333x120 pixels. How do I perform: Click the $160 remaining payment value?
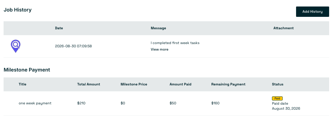[x=215, y=103]
